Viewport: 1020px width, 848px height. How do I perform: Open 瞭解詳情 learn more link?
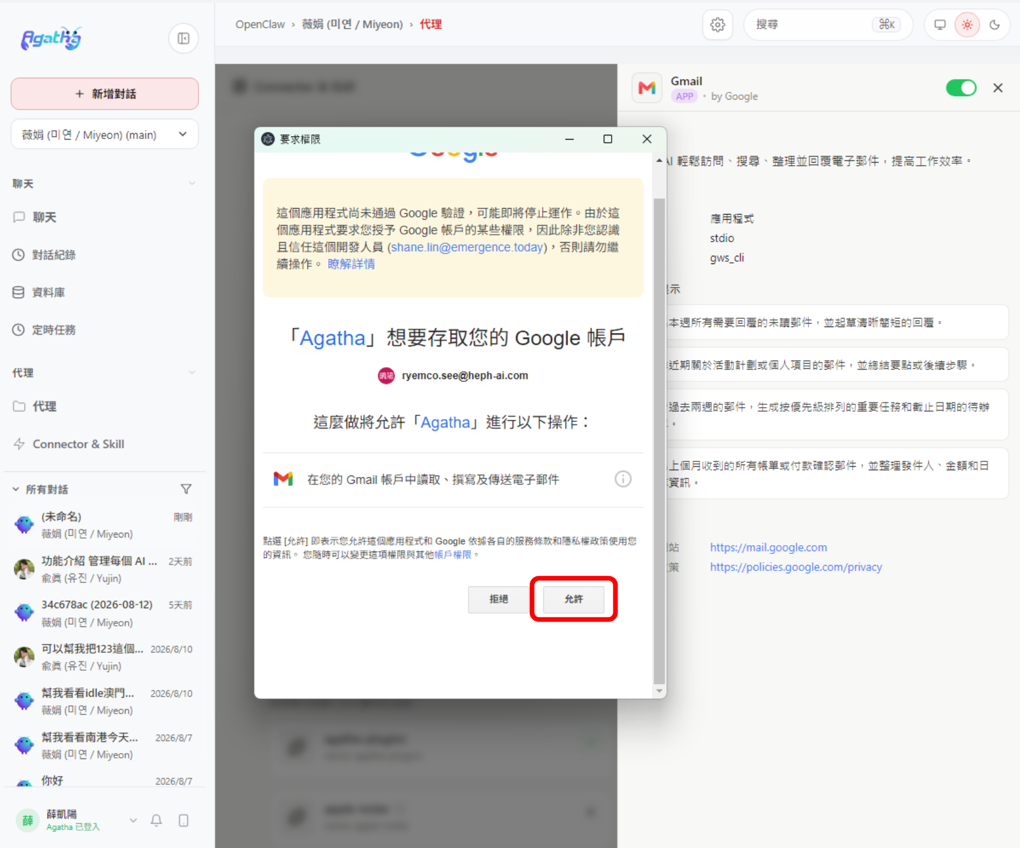(x=351, y=264)
